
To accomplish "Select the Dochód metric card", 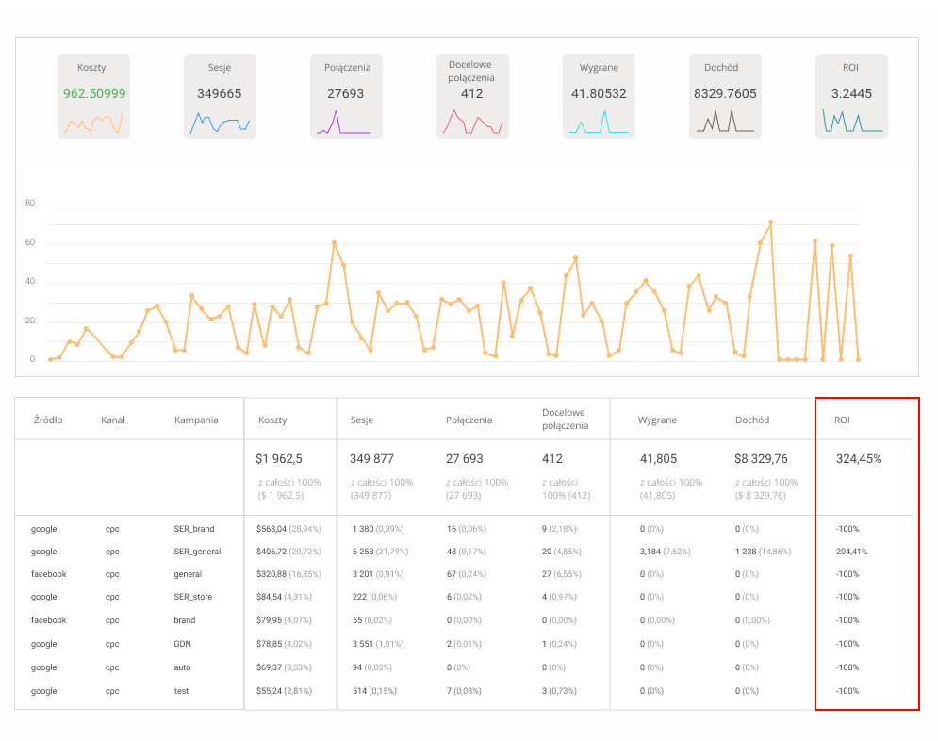I will pyautogui.click(x=724, y=96).
